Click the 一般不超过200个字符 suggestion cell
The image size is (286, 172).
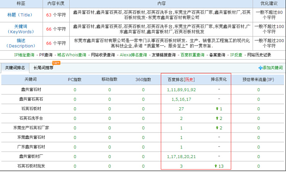269,43
